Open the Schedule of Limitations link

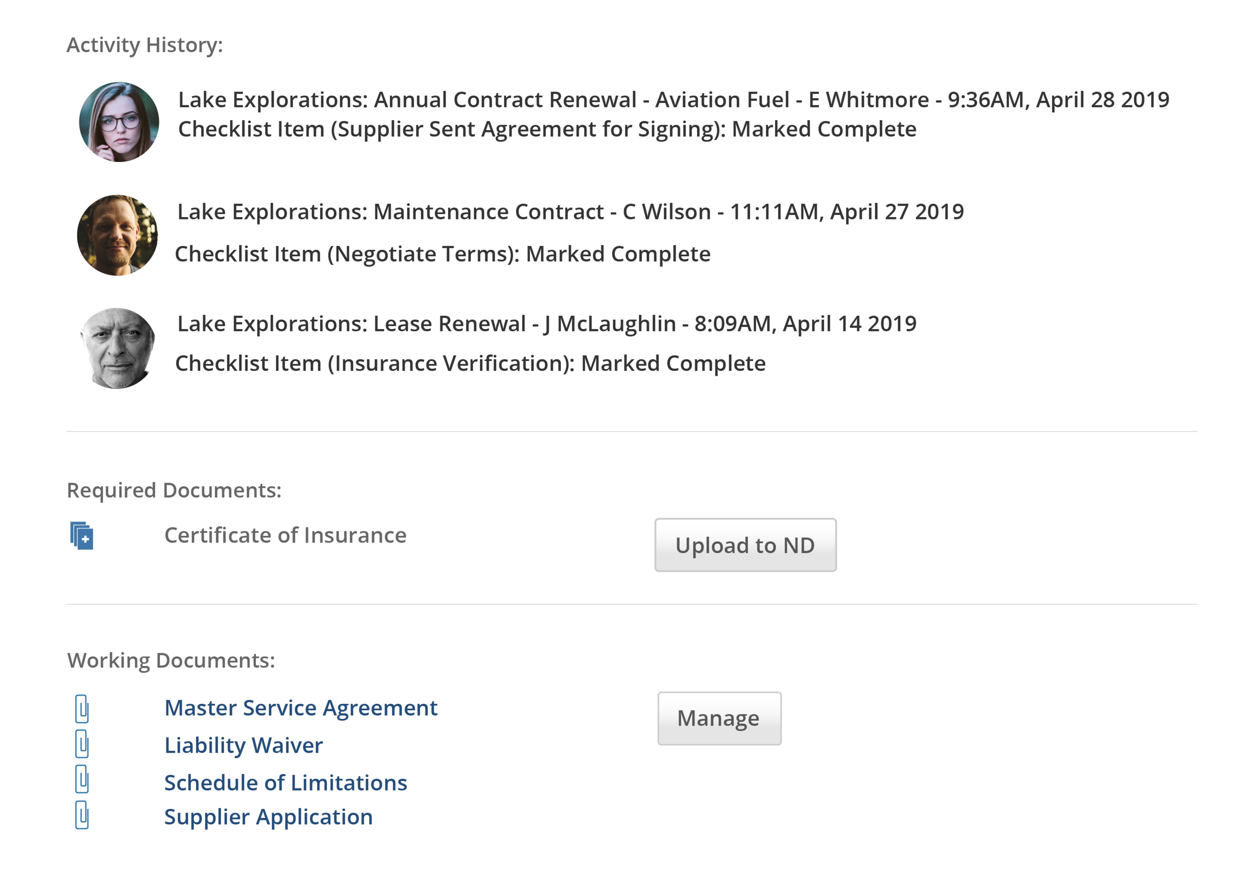[x=286, y=783]
